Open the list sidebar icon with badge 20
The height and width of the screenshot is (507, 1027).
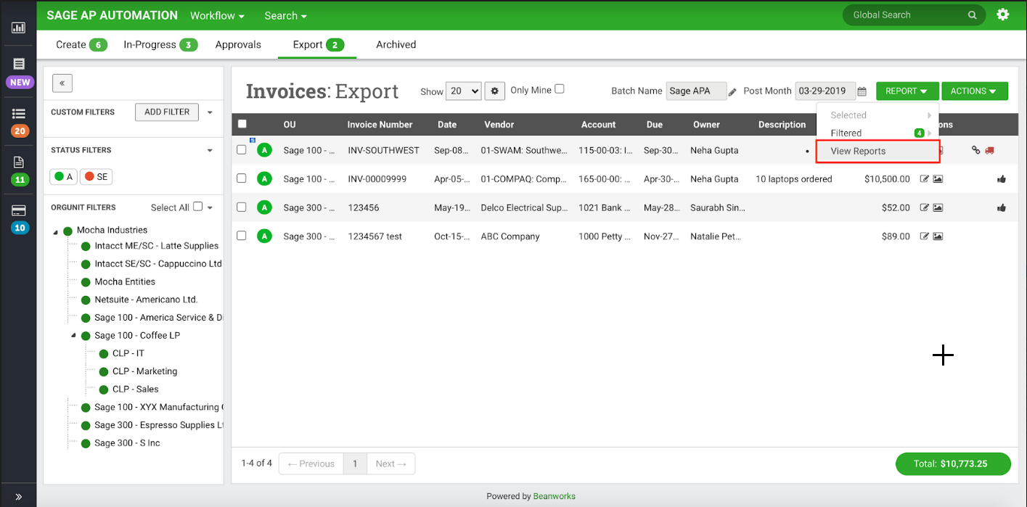pos(19,114)
